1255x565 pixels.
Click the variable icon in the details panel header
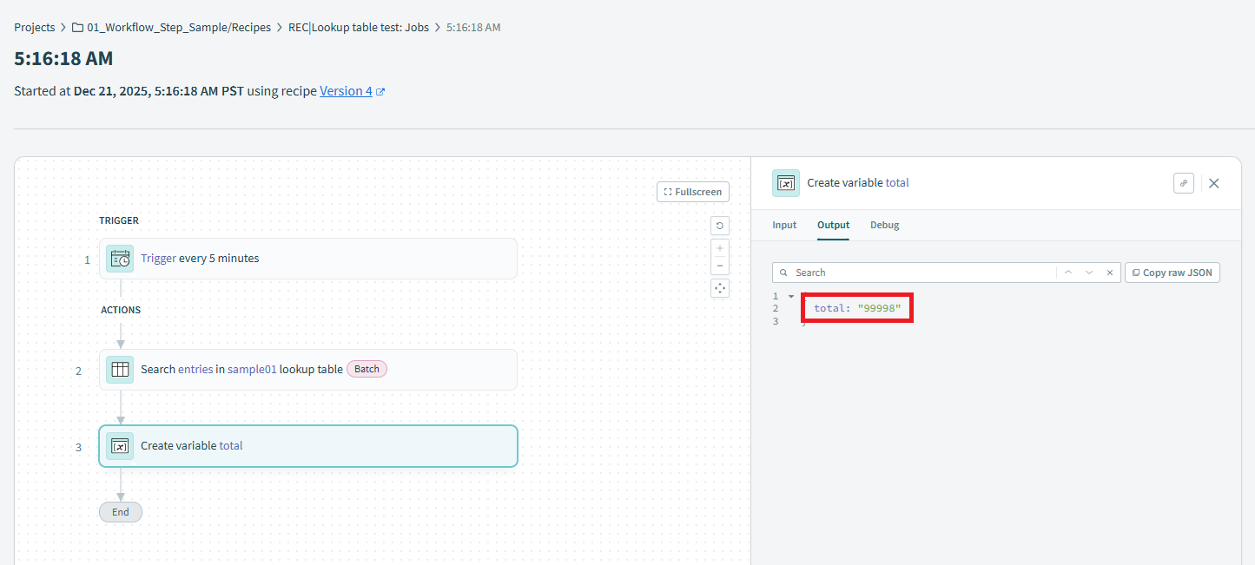point(786,183)
